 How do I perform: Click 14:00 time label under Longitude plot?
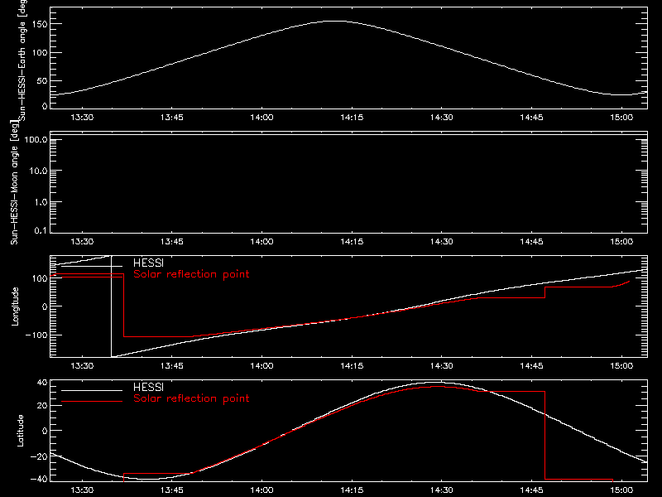click(261, 366)
